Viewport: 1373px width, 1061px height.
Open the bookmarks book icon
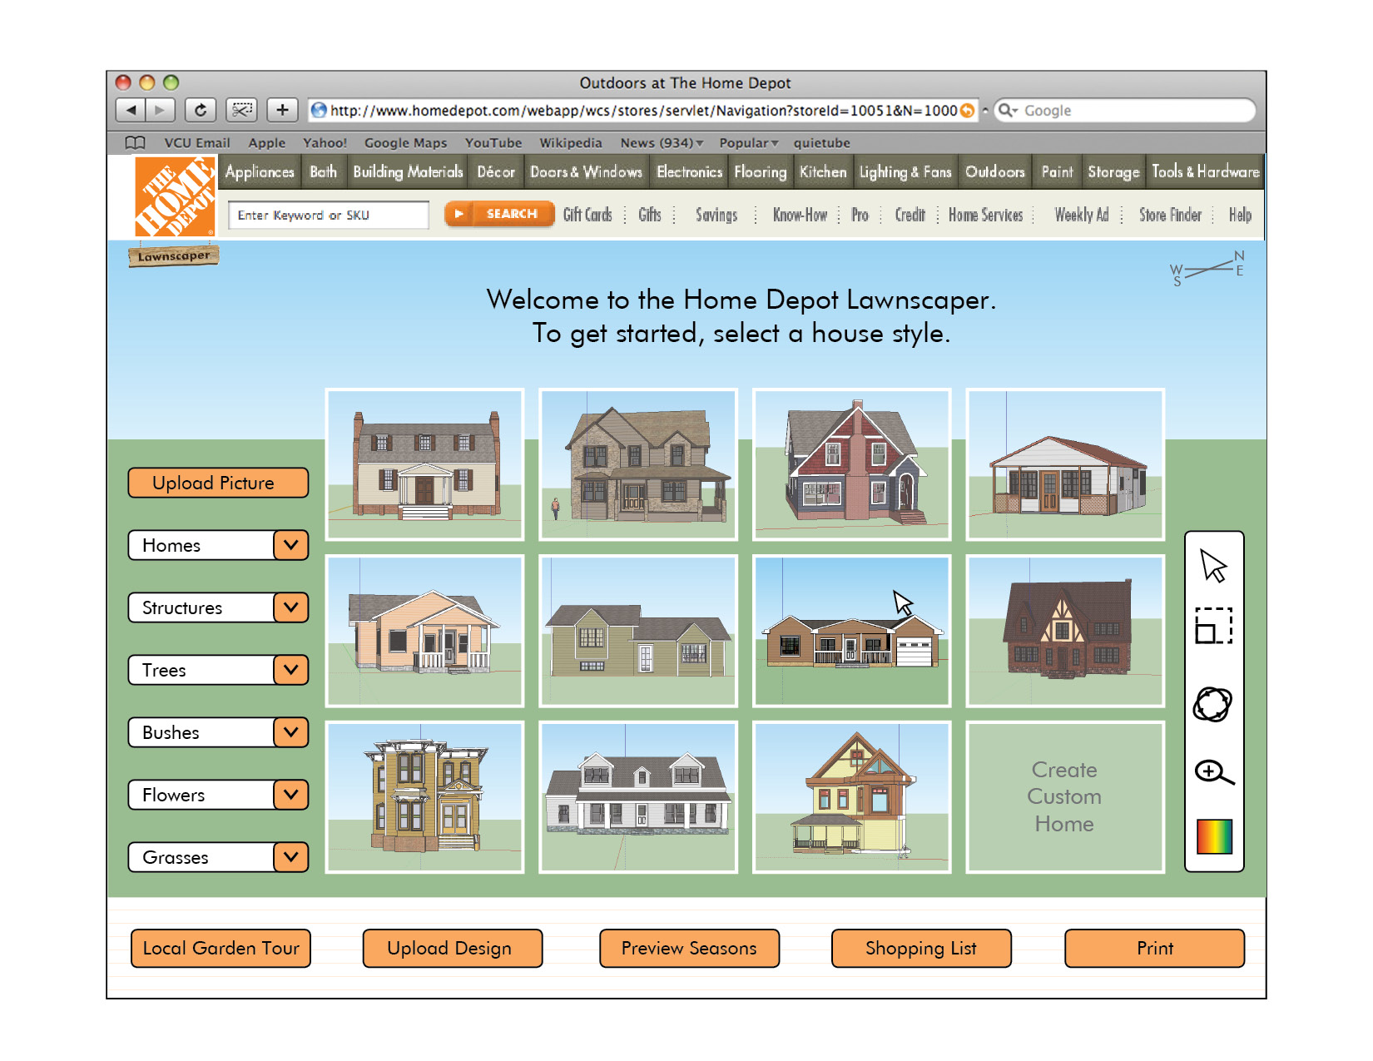pos(135,142)
